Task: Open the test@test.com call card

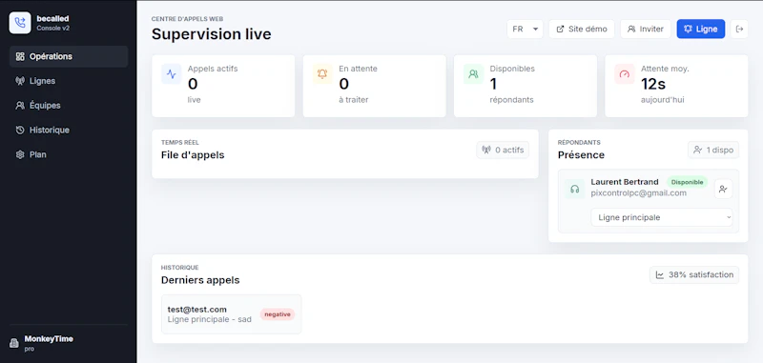Action: coord(232,313)
